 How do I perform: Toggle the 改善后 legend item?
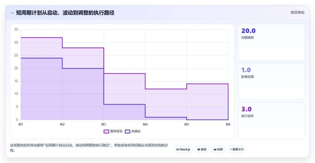pyautogui.click(x=133, y=131)
